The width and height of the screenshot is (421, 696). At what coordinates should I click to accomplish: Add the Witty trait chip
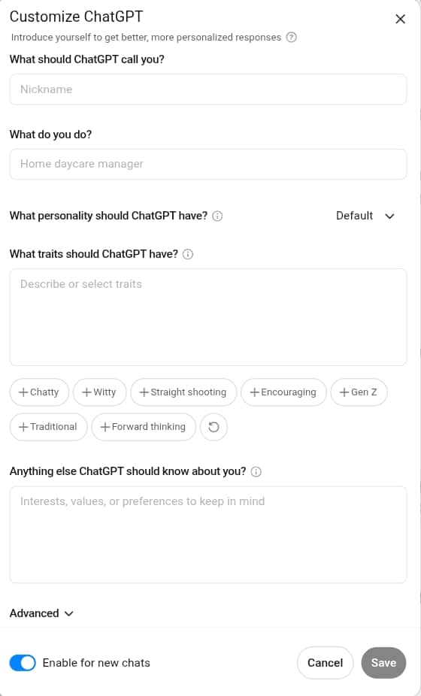99,392
